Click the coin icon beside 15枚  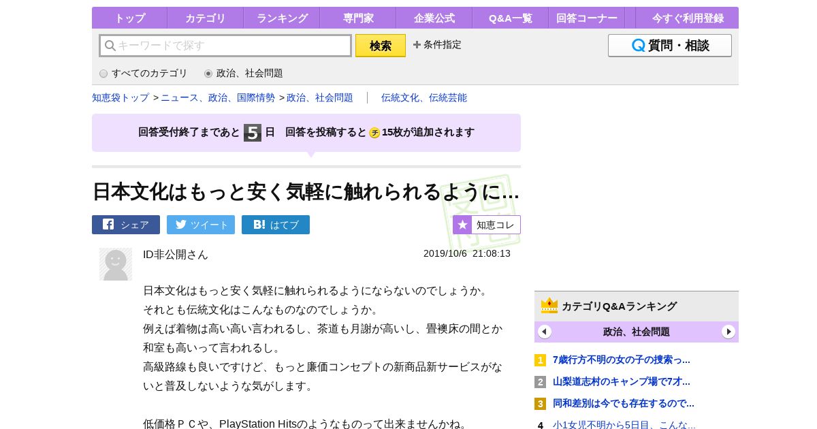point(374,133)
